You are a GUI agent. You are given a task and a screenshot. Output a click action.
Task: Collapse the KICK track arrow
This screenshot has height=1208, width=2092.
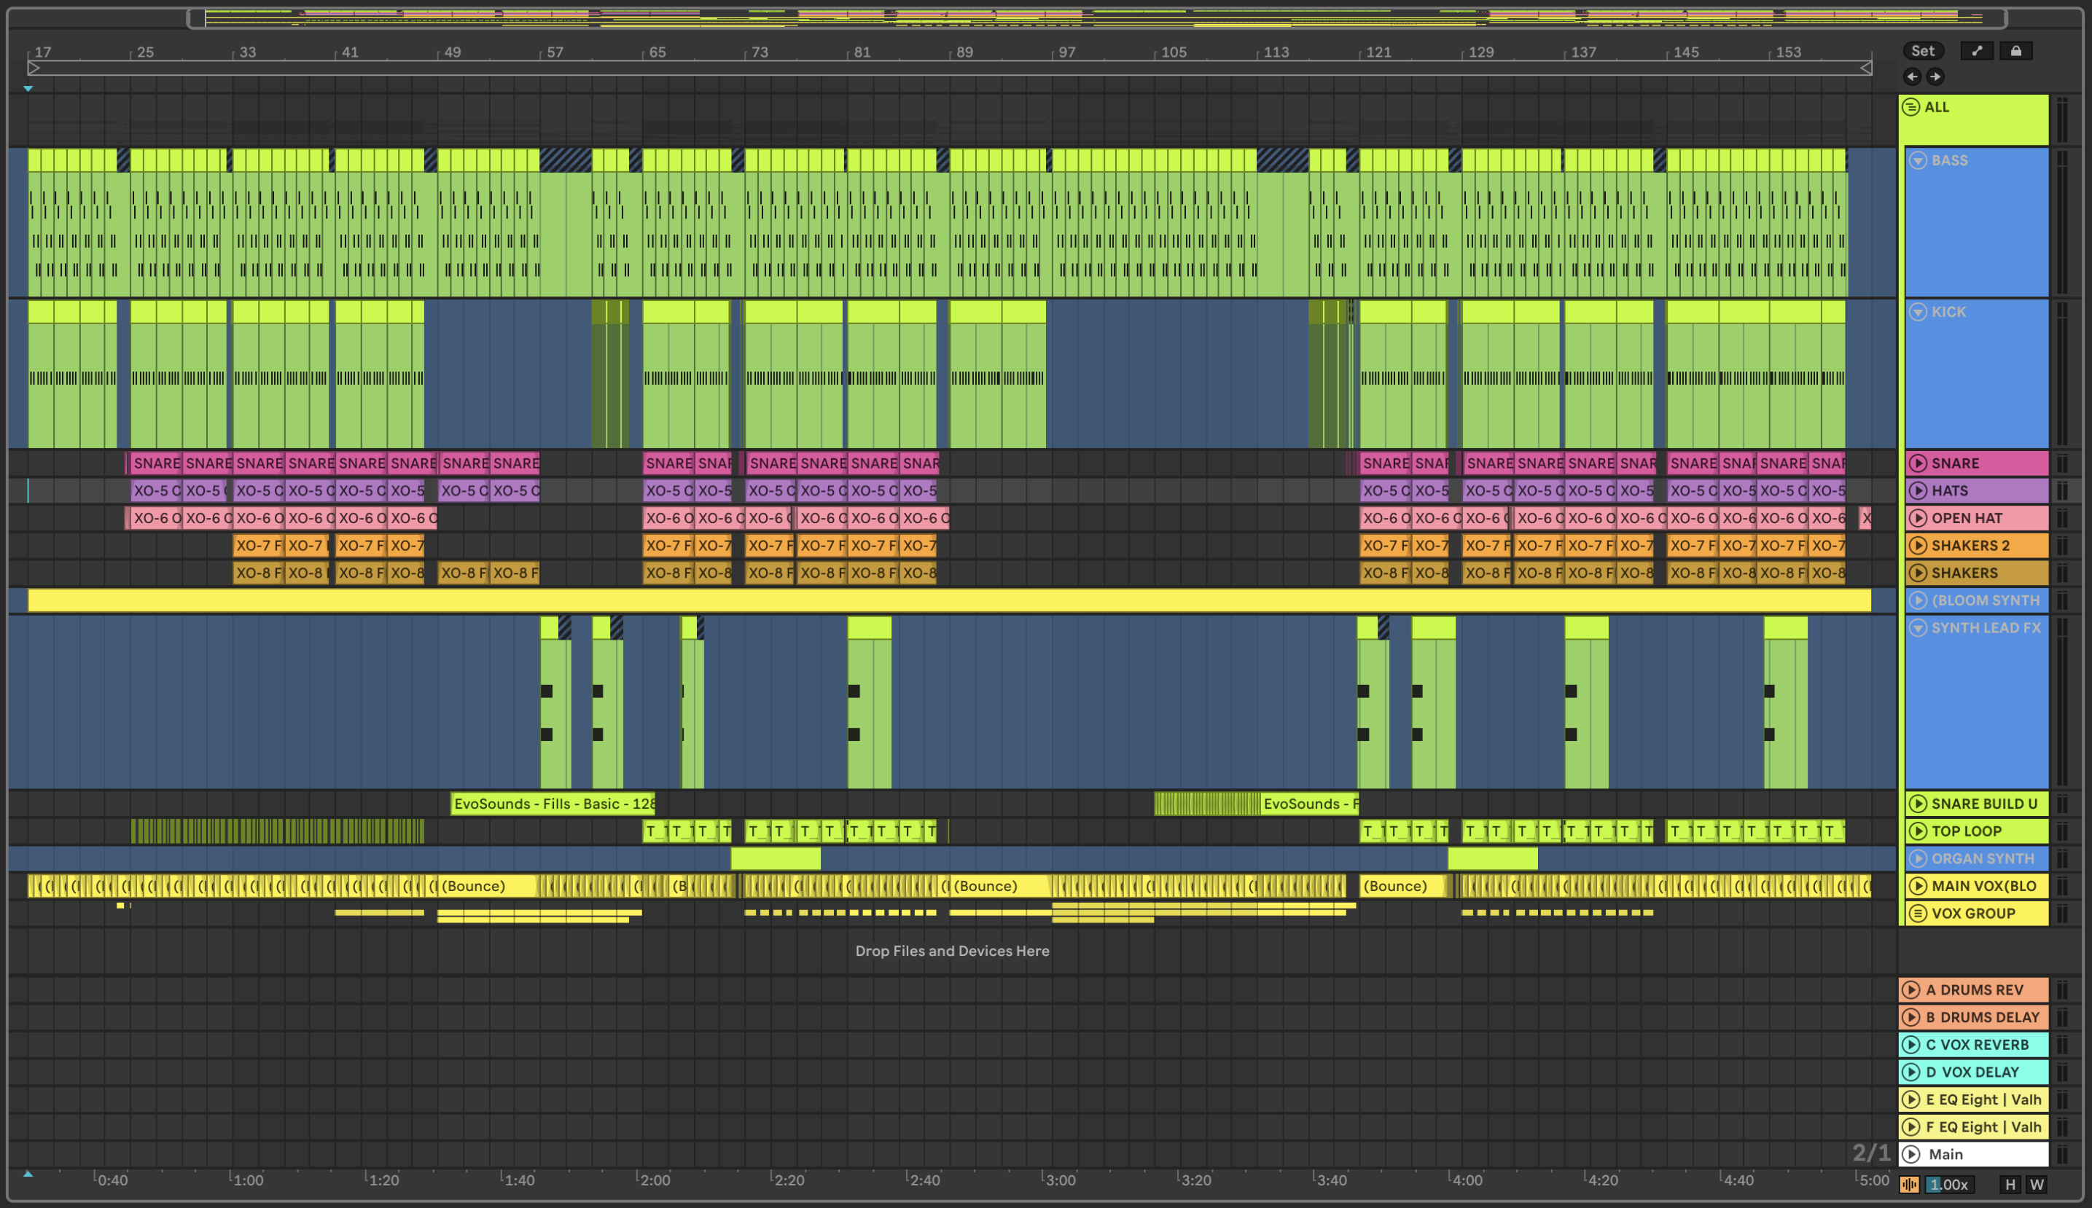(1918, 312)
